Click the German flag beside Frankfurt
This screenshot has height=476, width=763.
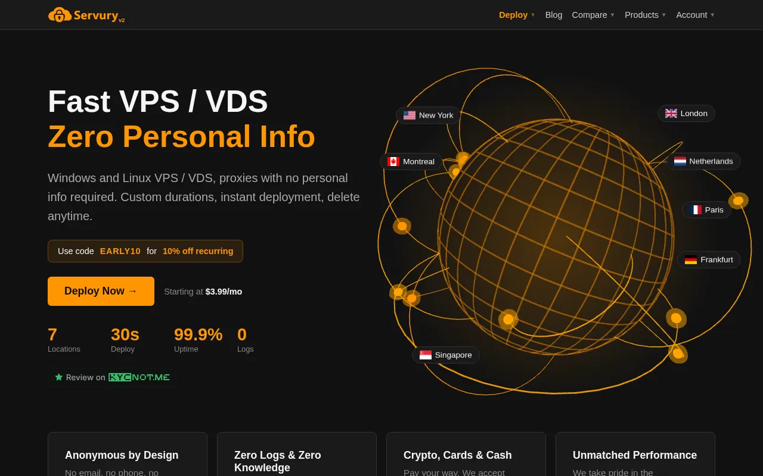tap(691, 260)
